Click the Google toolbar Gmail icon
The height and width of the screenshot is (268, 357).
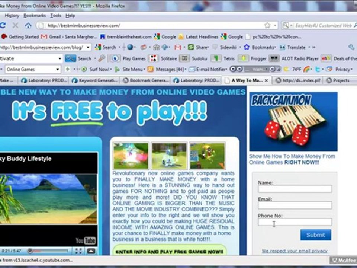178,47
